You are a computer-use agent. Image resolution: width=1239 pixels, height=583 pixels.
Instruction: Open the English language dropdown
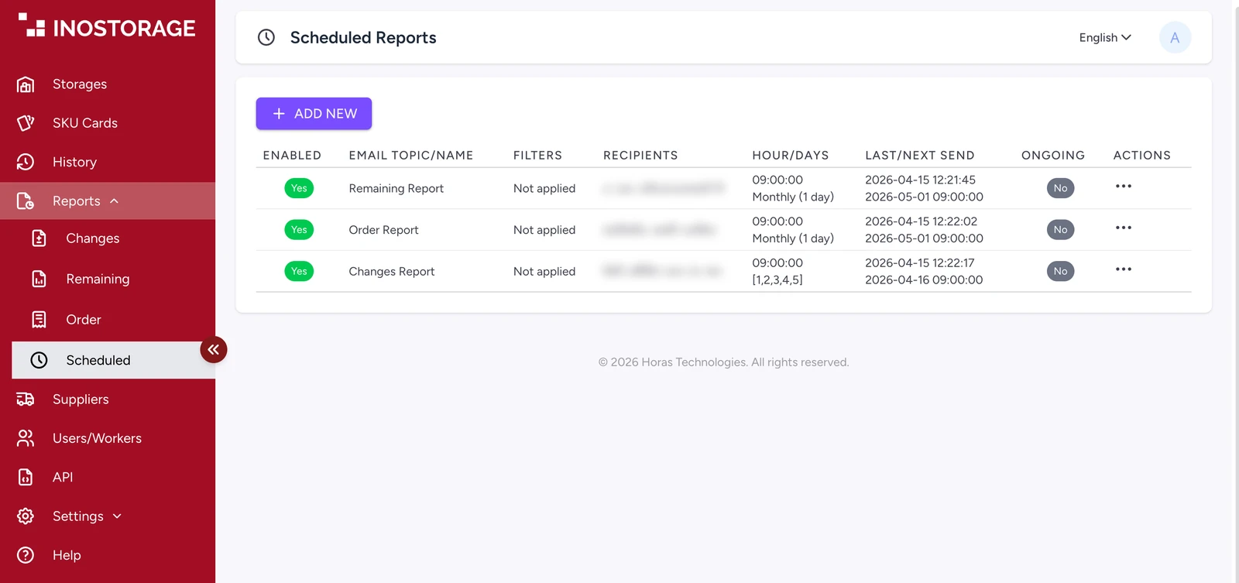tap(1105, 37)
